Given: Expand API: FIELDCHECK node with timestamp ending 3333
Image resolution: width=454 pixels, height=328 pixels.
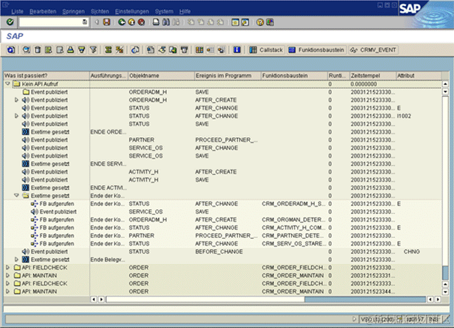Looking at the screenshot, I should 8,284.
